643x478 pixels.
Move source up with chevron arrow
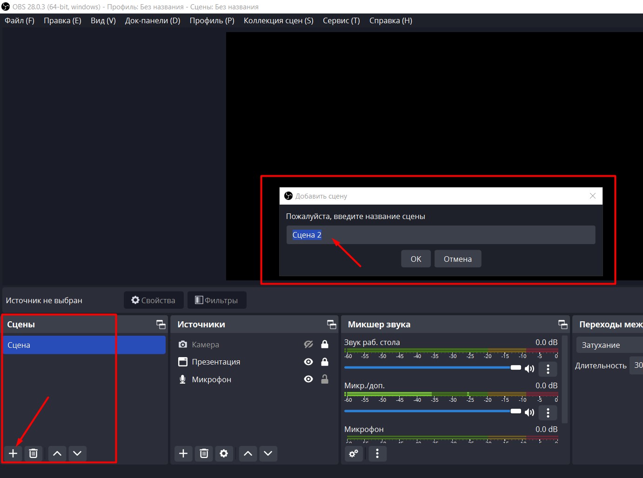click(x=248, y=453)
